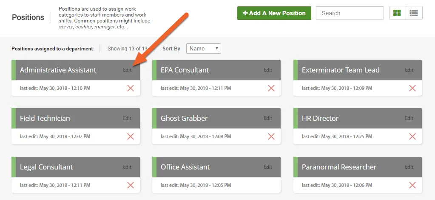Screen dimensions: 435x200
Task: Focus the Search input field
Action: (350, 13)
